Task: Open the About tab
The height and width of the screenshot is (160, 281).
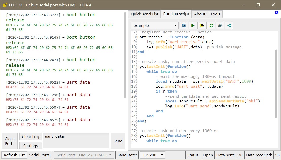Action: (200, 14)
